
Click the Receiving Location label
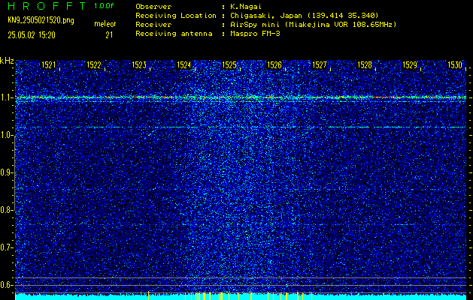[x=176, y=15]
